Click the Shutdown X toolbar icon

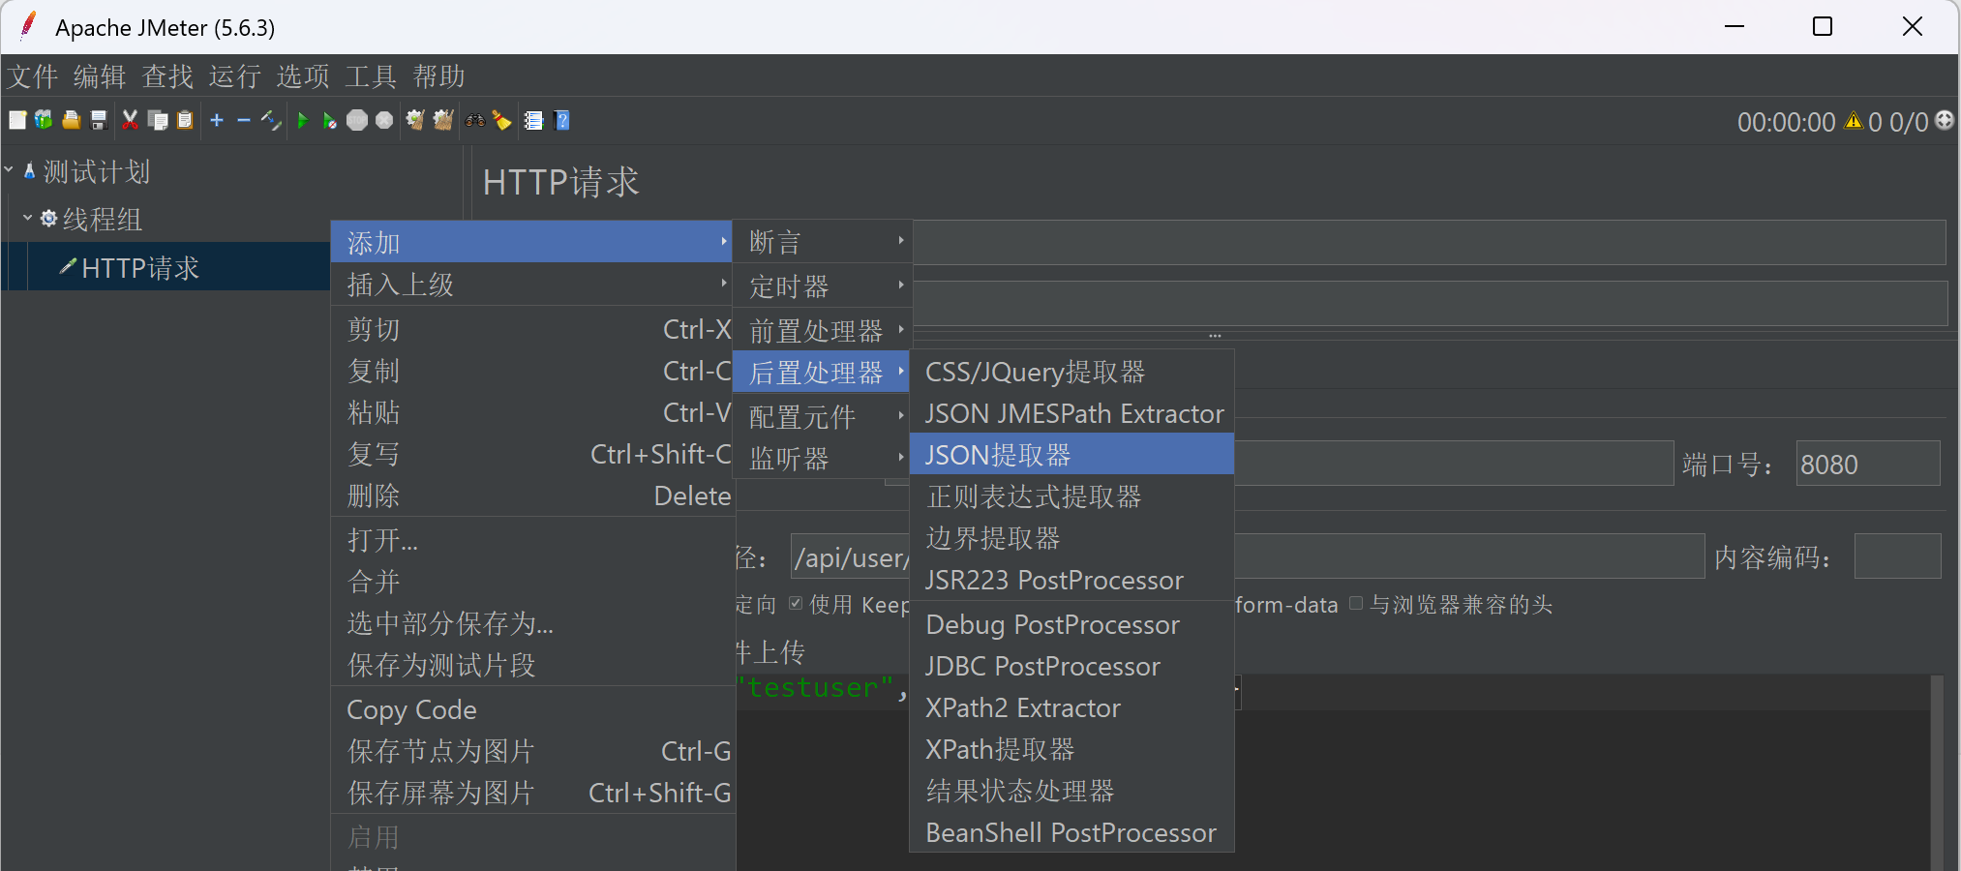click(x=384, y=120)
